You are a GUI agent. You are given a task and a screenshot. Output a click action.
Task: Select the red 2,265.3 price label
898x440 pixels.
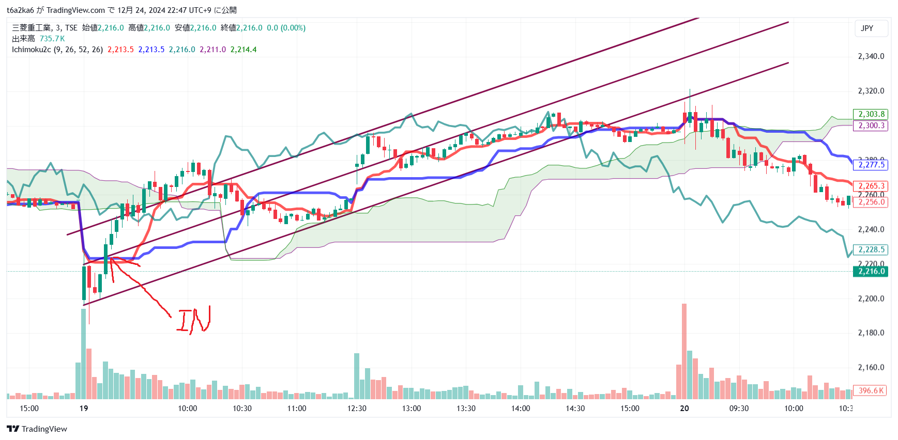click(x=870, y=186)
